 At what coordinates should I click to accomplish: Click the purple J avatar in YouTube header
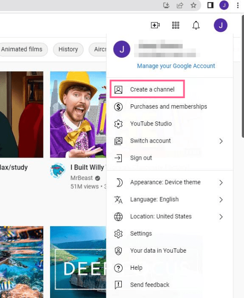(220, 25)
